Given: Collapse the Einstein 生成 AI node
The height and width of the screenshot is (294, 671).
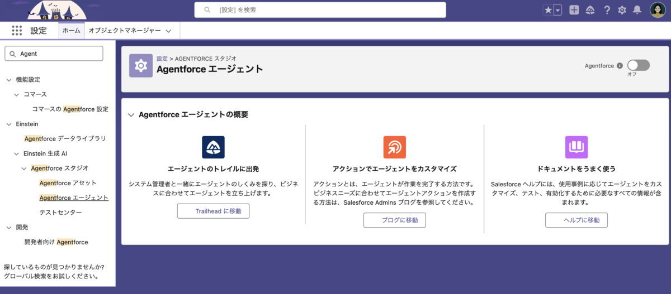Looking at the screenshot, I should coord(17,153).
